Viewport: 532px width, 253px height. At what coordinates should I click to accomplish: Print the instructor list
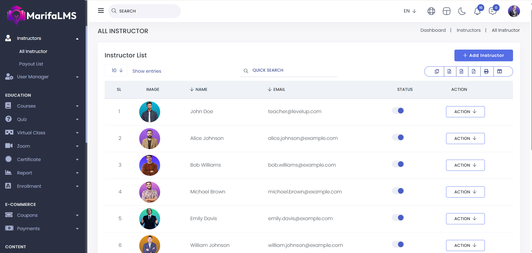click(x=486, y=71)
